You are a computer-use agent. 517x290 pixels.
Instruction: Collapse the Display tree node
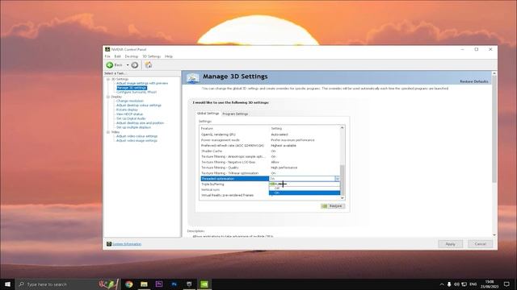(107, 97)
